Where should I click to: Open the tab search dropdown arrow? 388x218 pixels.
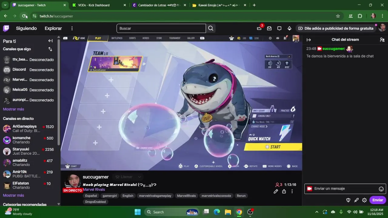5,5
